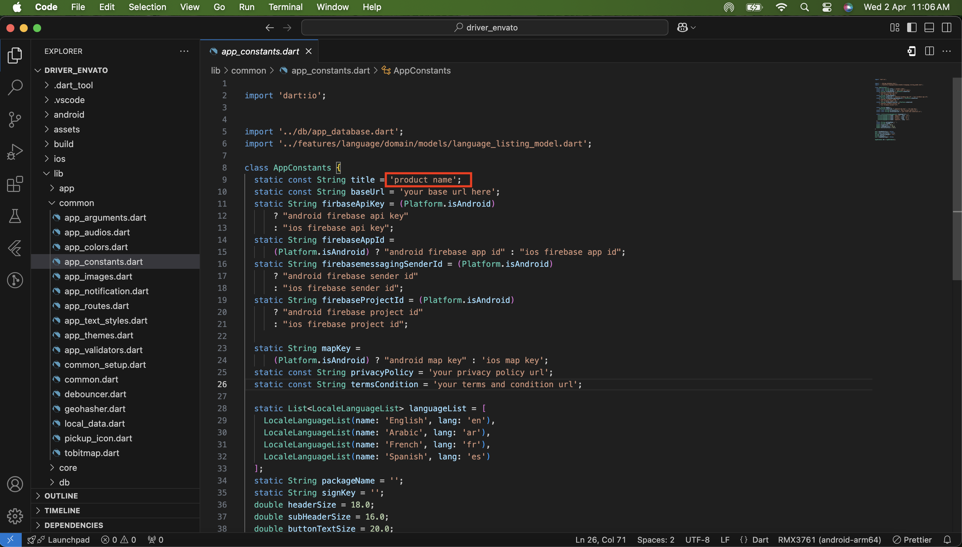
Task: Open the Manage gear icon
Action: [15, 516]
